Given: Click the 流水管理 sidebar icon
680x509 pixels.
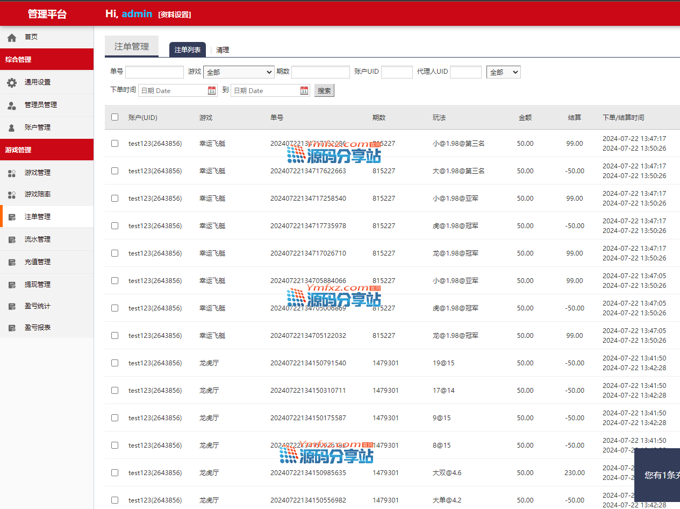Looking at the screenshot, I should [x=12, y=239].
